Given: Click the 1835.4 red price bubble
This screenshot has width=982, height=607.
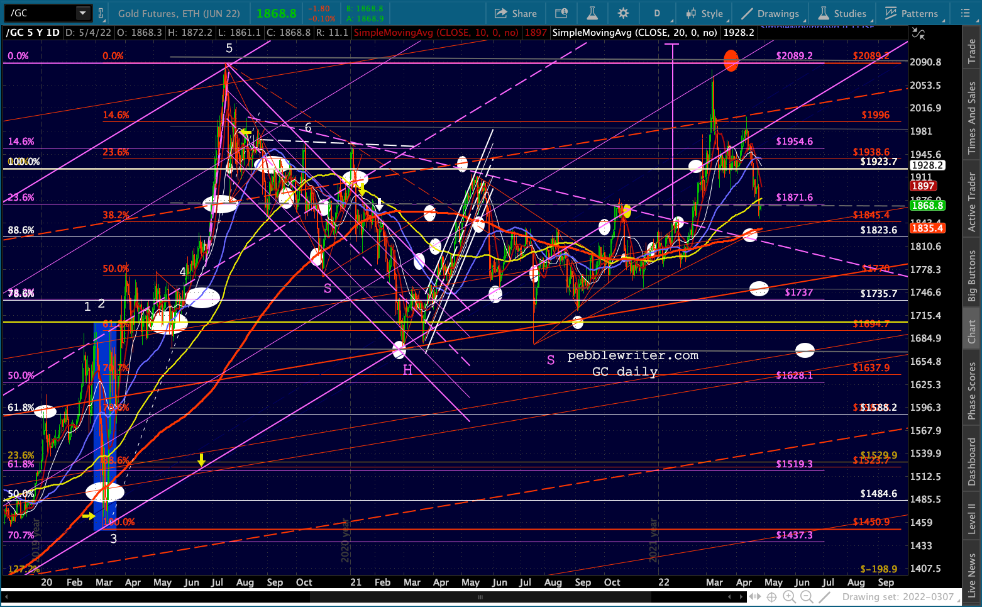Looking at the screenshot, I should pos(927,228).
